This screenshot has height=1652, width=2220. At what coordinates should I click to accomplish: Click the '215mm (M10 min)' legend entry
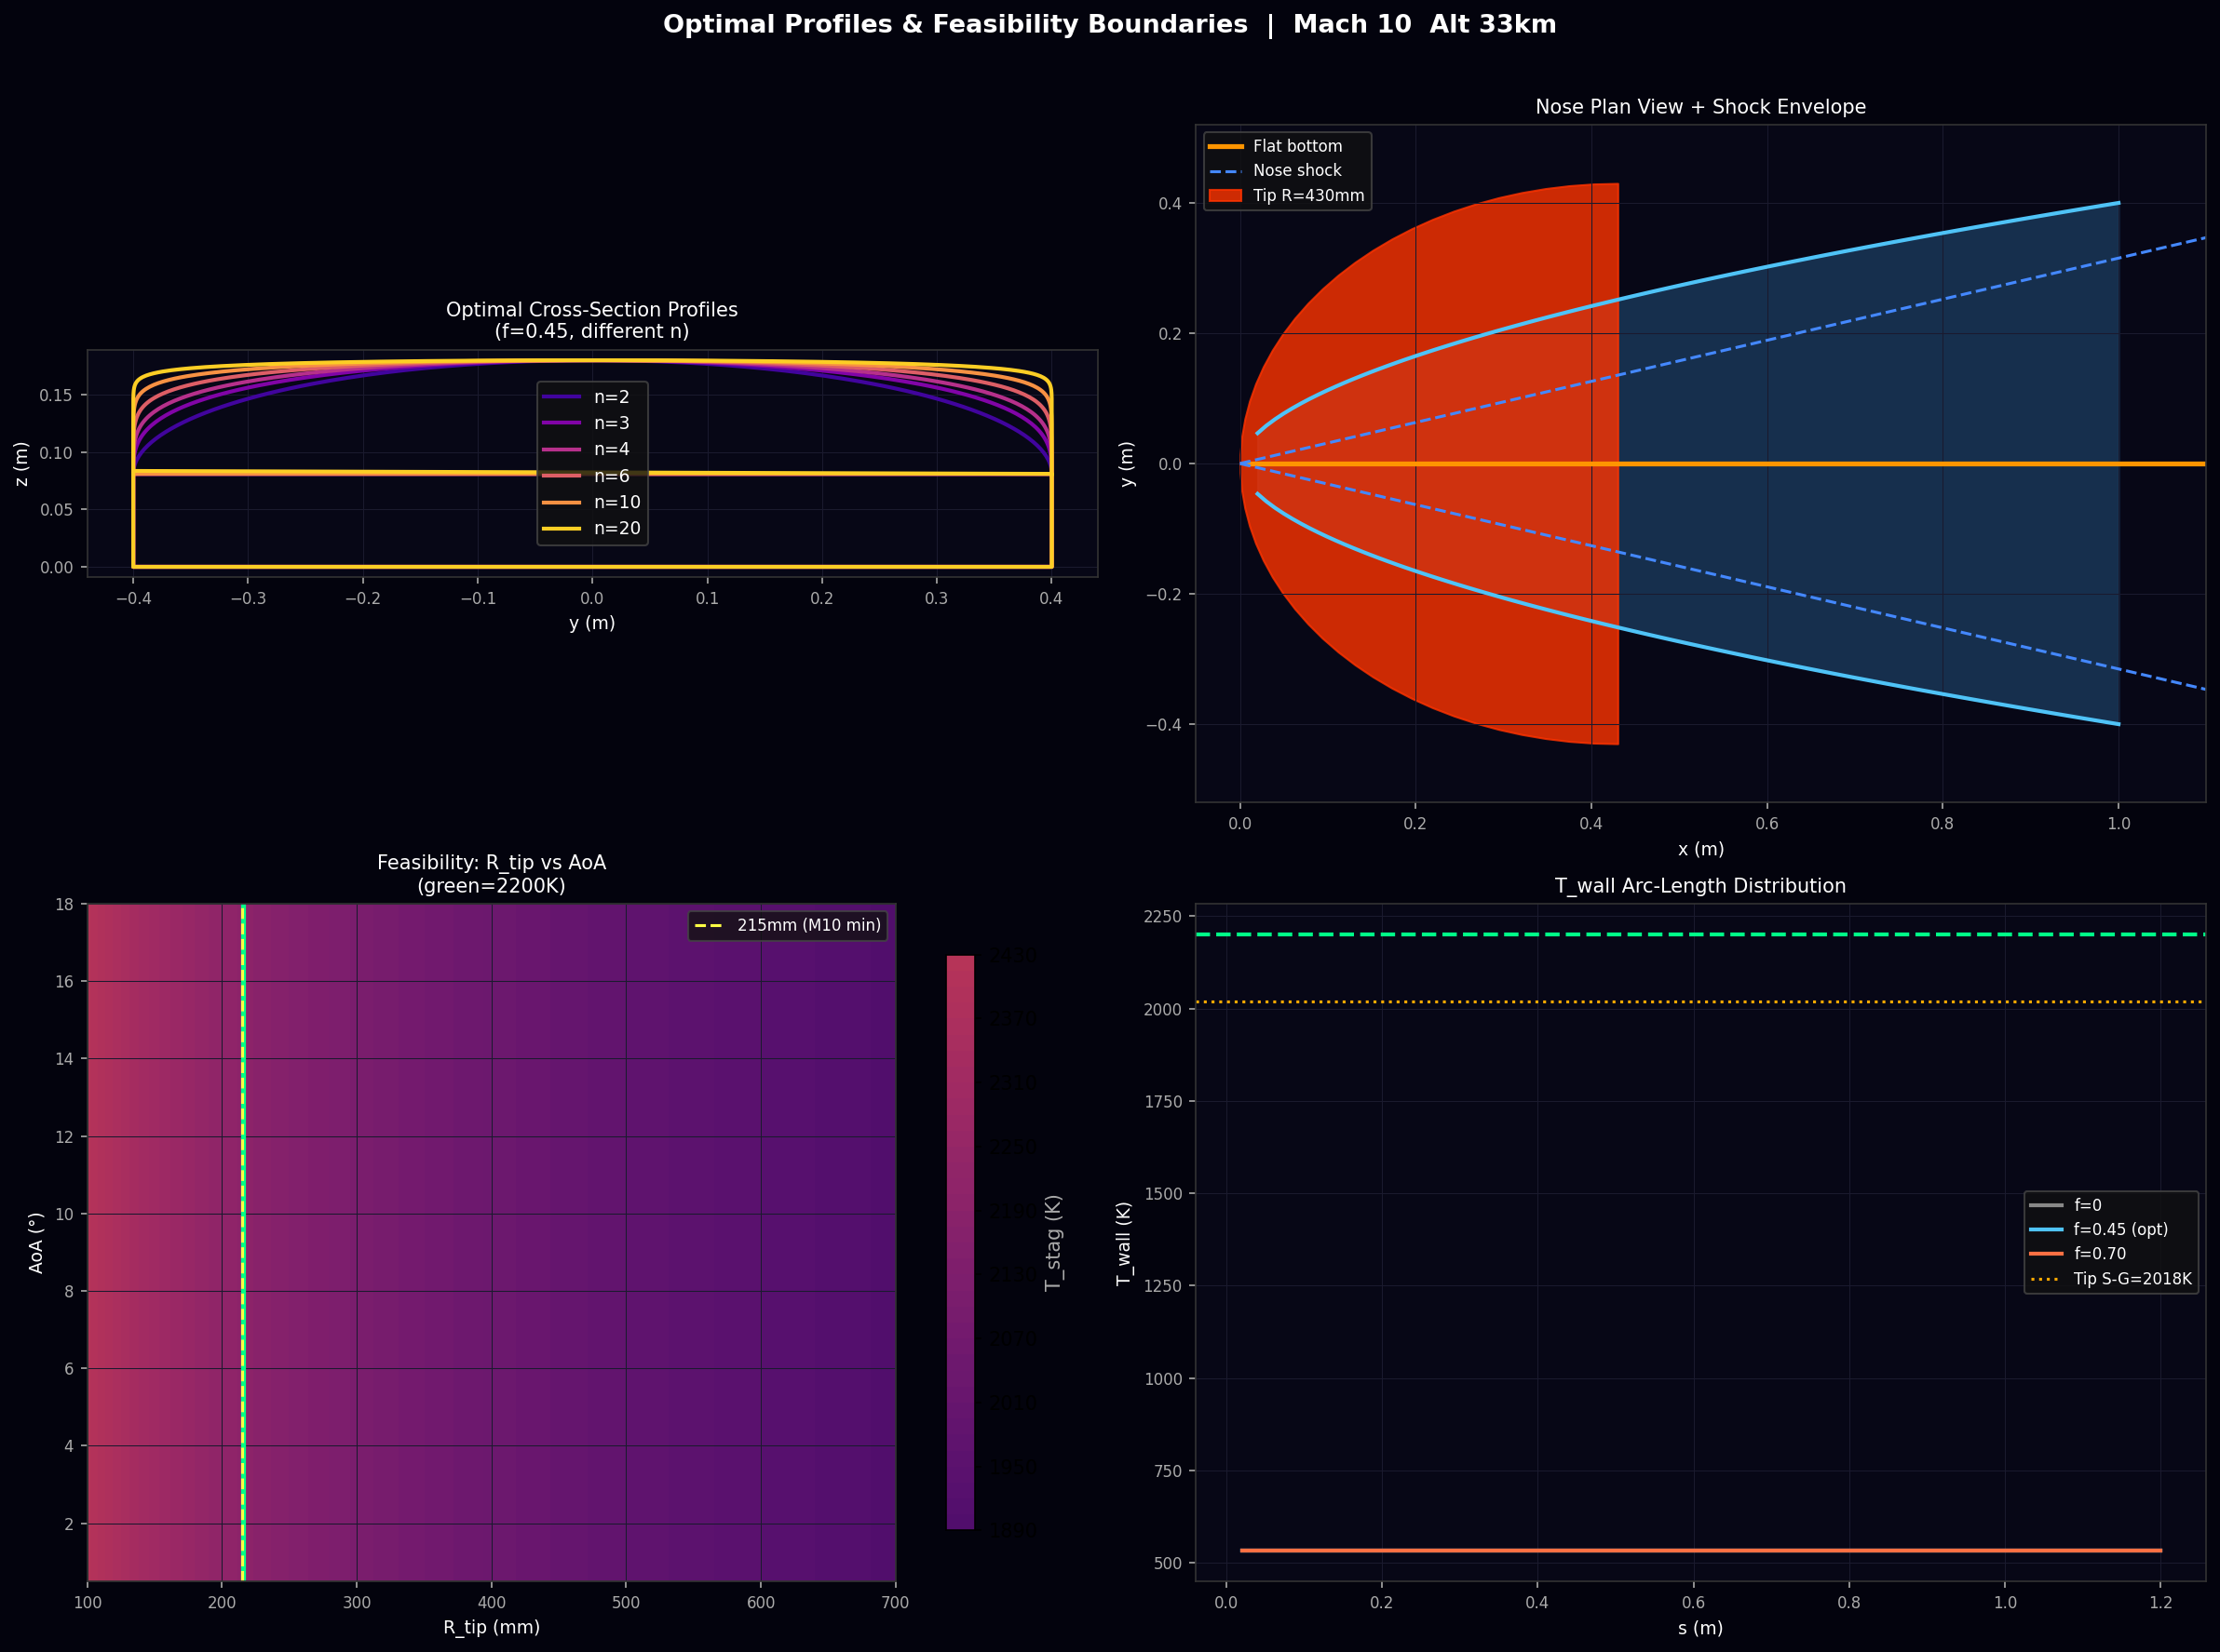point(789,925)
